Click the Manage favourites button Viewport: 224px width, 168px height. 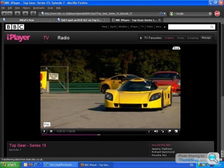(x=206, y=38)
